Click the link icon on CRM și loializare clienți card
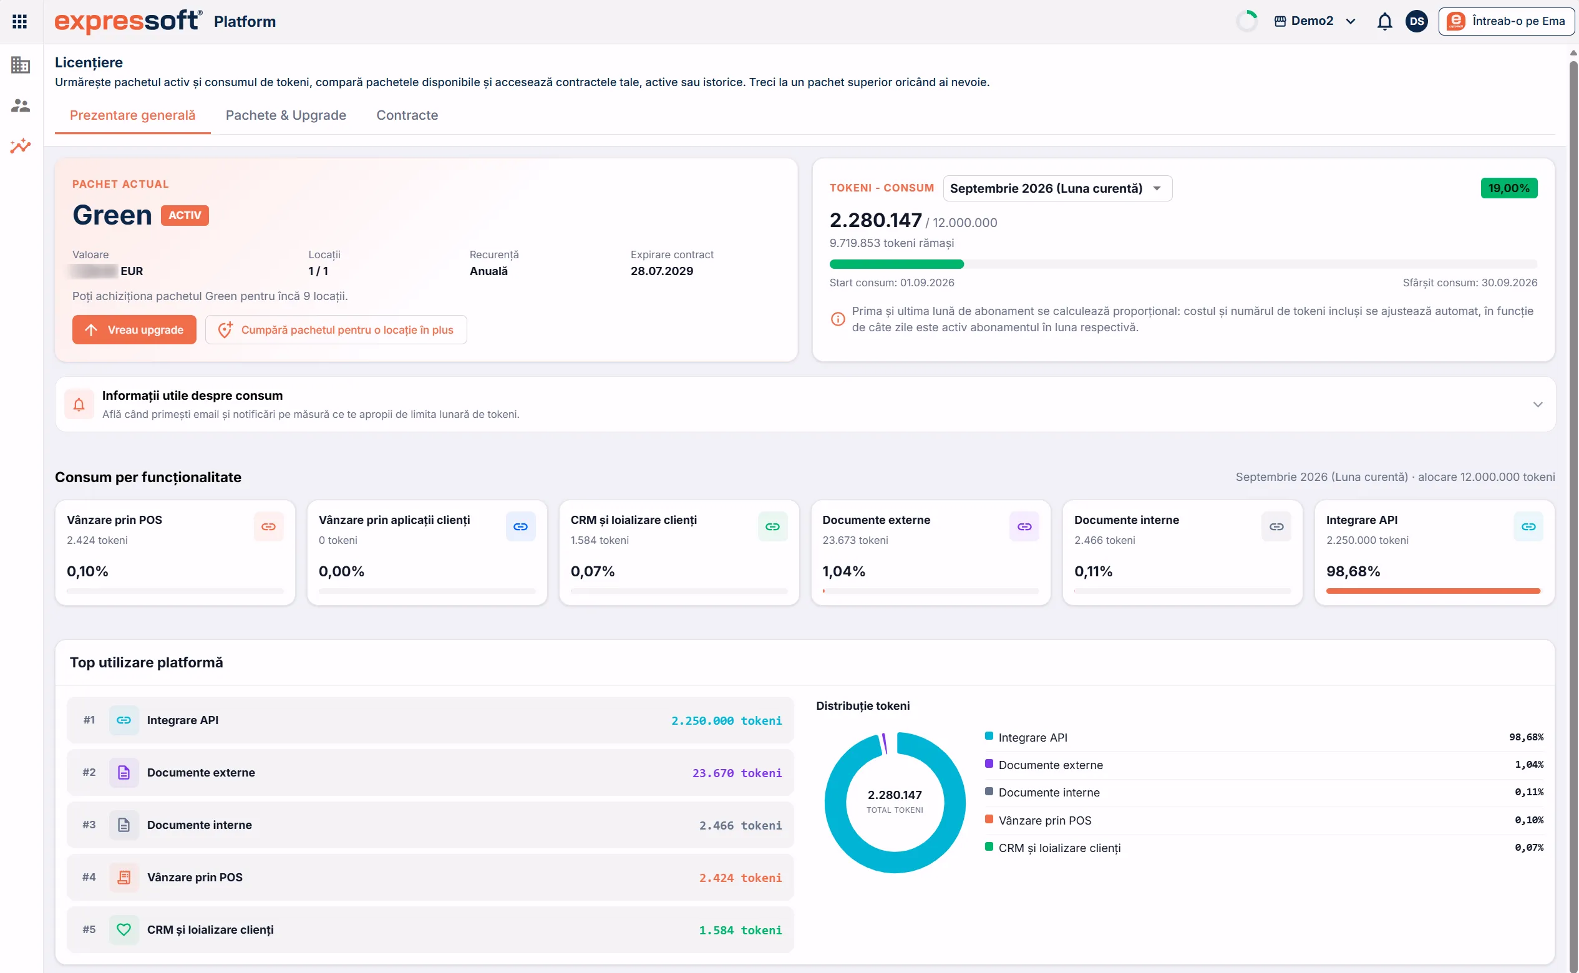 pos(772,526)
